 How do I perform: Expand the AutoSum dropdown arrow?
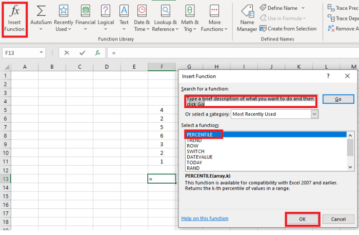pos(41,29)
